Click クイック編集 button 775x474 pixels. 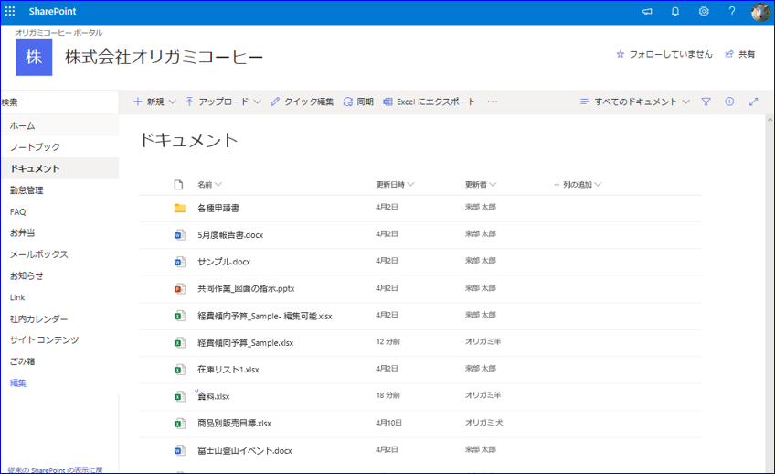(302, 102)
